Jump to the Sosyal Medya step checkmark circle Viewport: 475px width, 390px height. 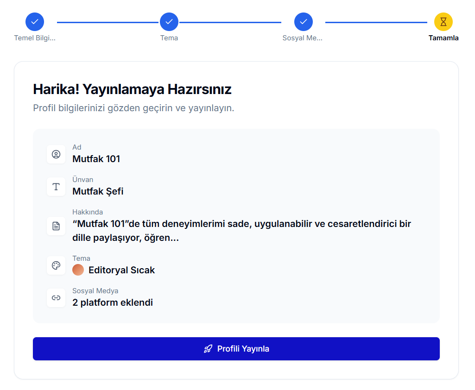(x=303, y=22)
